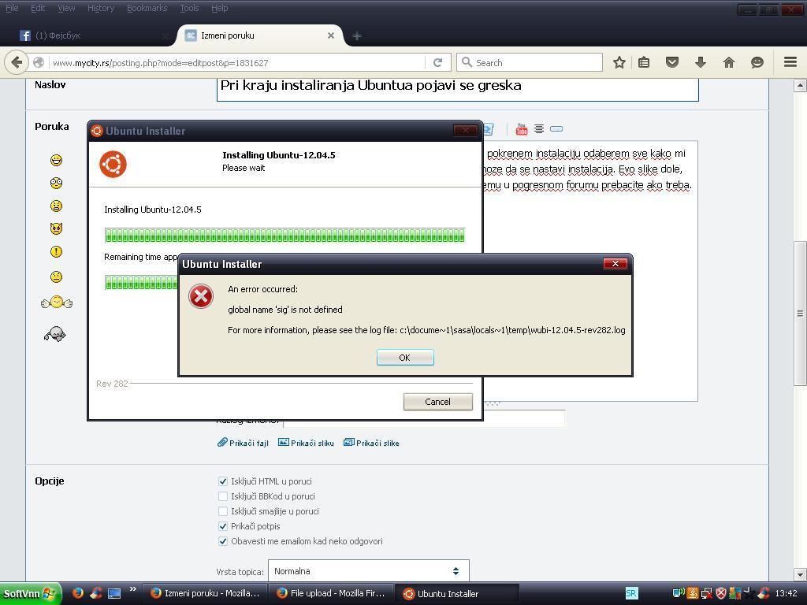Click the Installing Ubuntu top progress bar
This screenshot has height=605, width=807.
(284, 236)
